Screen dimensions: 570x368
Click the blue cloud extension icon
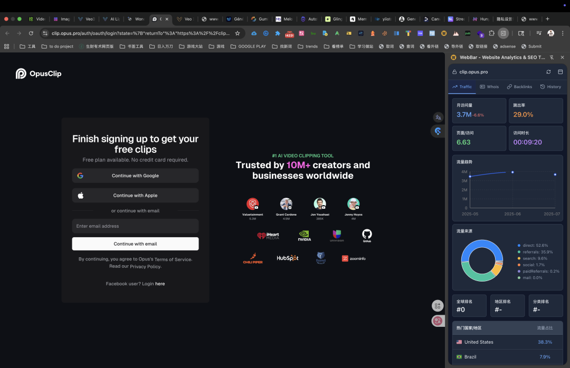254,33
